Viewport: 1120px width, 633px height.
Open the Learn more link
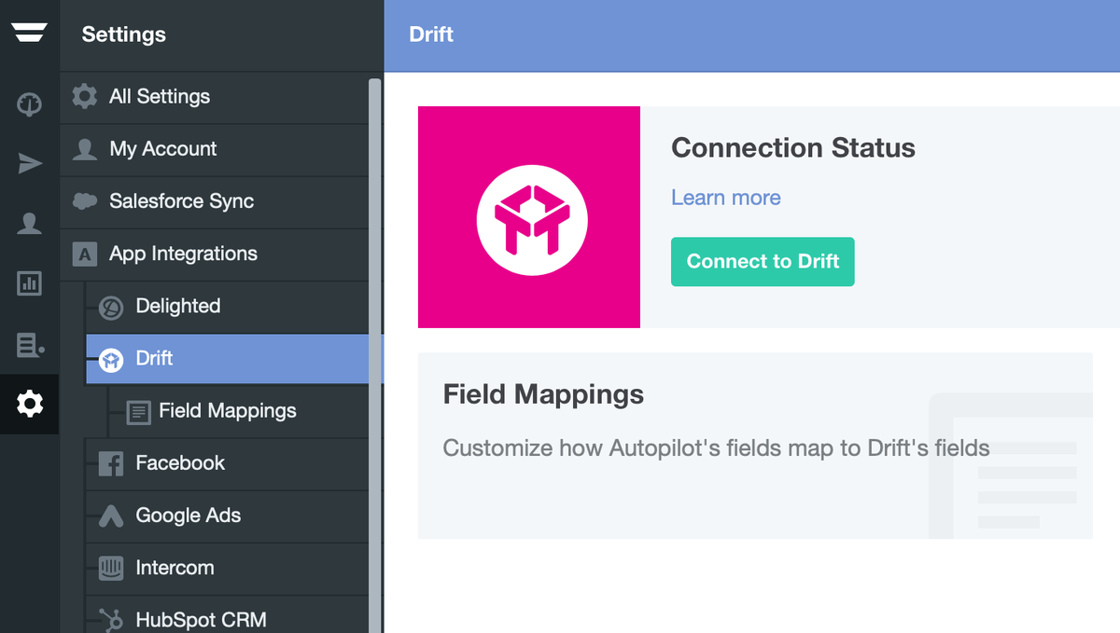tap(725, 198)
